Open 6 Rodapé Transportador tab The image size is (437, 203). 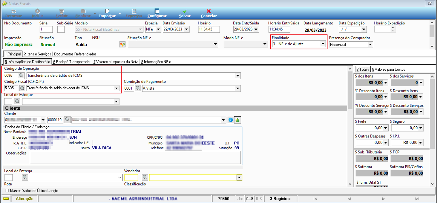click(72, 62)
